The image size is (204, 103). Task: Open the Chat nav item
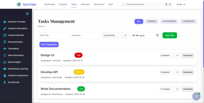point(111,4)
